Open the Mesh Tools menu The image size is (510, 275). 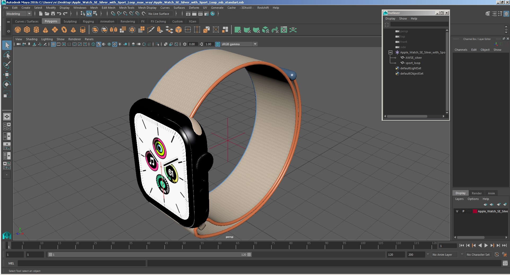[x=127, y=8]
